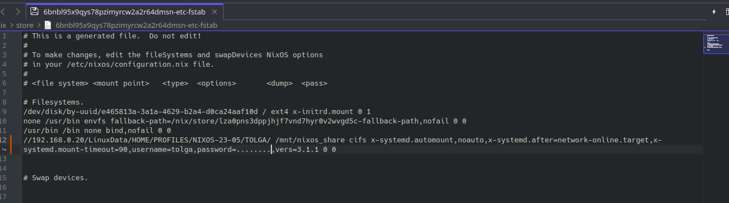
Task: Select the 6bnbl95x9qys78...etc-fstab tab
Action: coord(125,11)
